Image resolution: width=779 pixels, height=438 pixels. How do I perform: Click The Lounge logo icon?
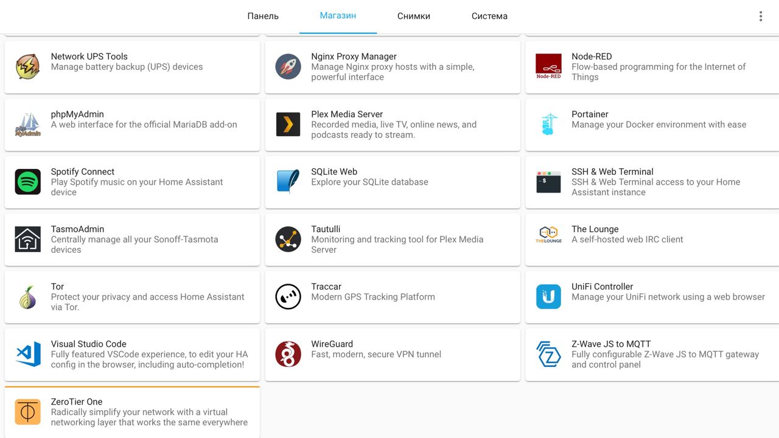coord(548,234)
